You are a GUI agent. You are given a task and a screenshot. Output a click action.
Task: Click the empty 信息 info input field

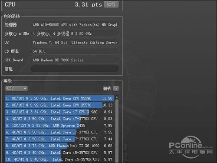click(x=75, y=69)
